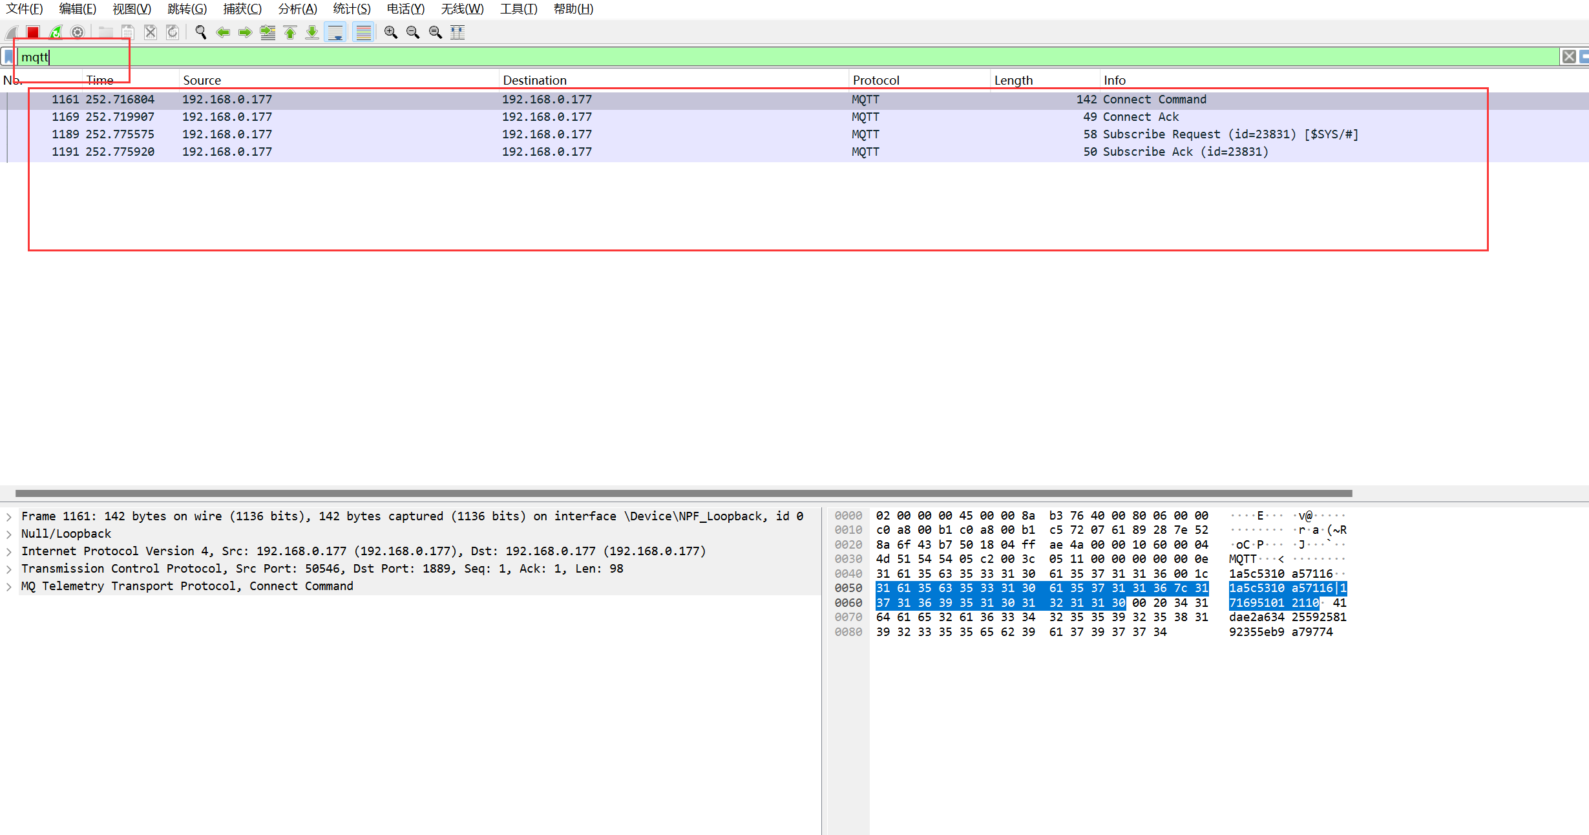Viewport: 1589px width, 835px height.
Task: Stop capturing packets with red square
Action: point(33,32)
